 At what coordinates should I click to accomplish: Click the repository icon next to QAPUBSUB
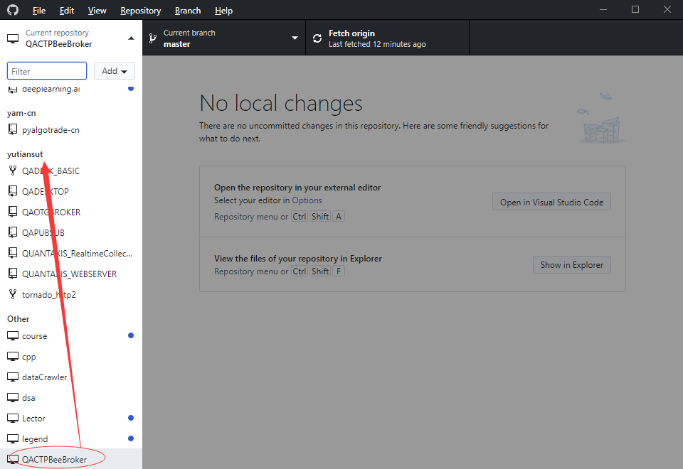click(12, 232)
